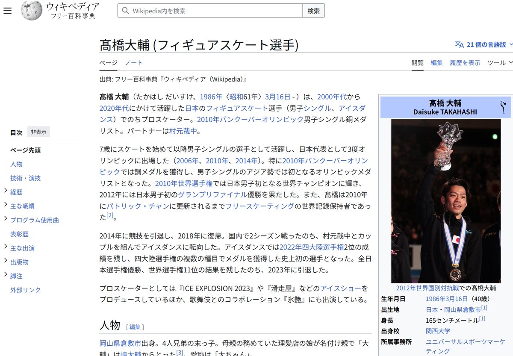This screenshot has height=356, width=513.
Task: Expand the 出版物 contents section
Action: (6, 261)
